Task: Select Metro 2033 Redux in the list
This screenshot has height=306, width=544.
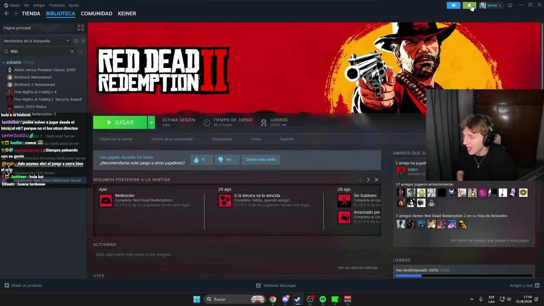Action: (30, 107)
